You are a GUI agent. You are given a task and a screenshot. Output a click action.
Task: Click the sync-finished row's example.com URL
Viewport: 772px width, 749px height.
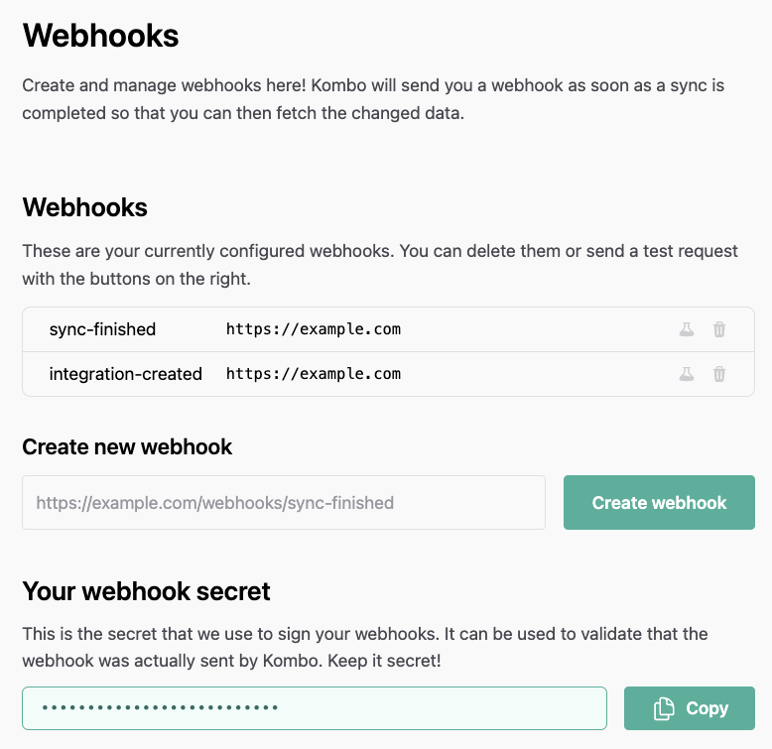coord(314,329)
